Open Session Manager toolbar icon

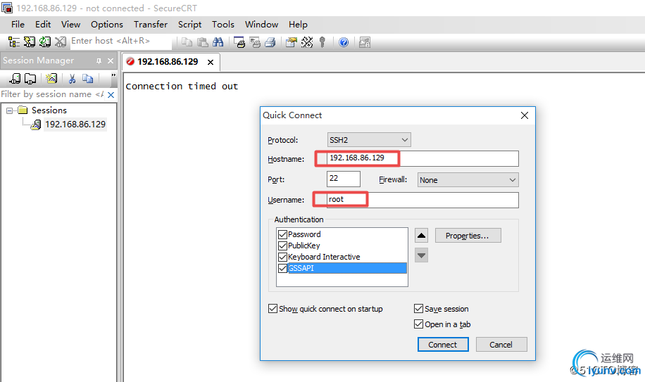click(x=14, y=42)
